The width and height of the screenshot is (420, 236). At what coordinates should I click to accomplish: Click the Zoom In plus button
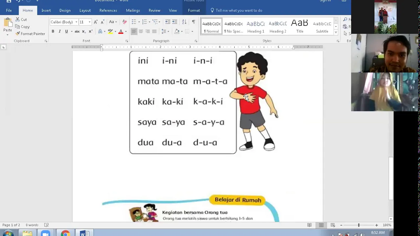tap(376, 225)
